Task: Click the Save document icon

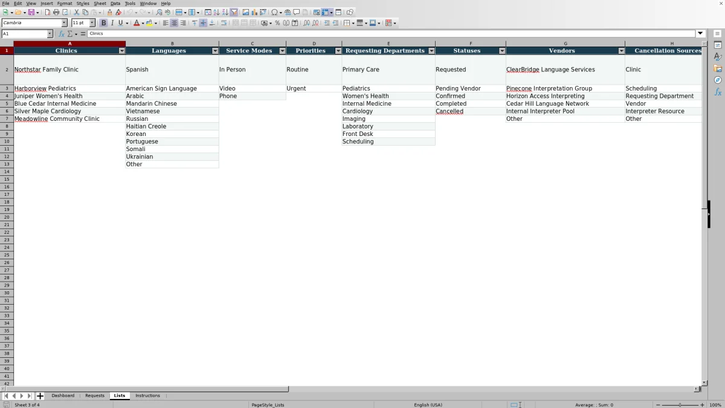Action: (31, 12)
